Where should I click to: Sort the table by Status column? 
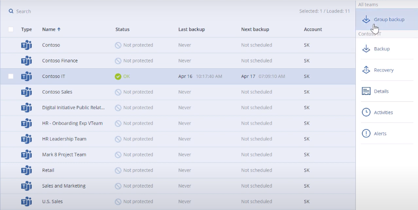point(122,29)
